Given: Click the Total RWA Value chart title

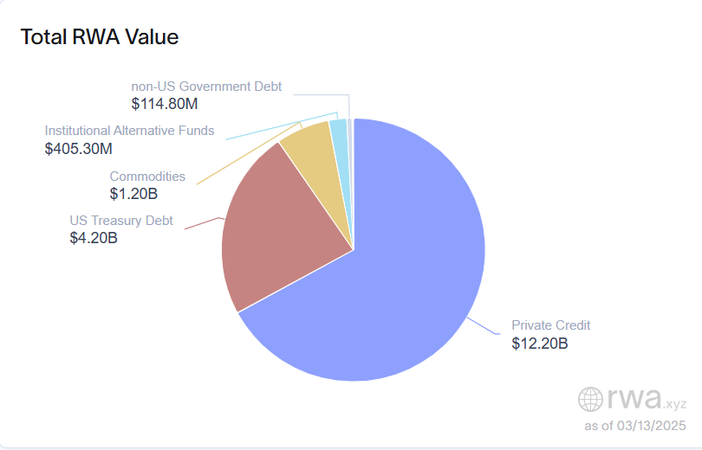Looking at the screenshot, I should coord(100,37).
